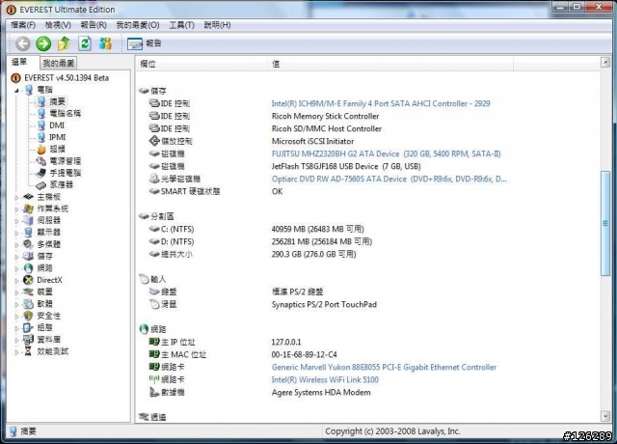Open the 檢視(V) view menu
The image size is (617, 444).
(58, 25)
